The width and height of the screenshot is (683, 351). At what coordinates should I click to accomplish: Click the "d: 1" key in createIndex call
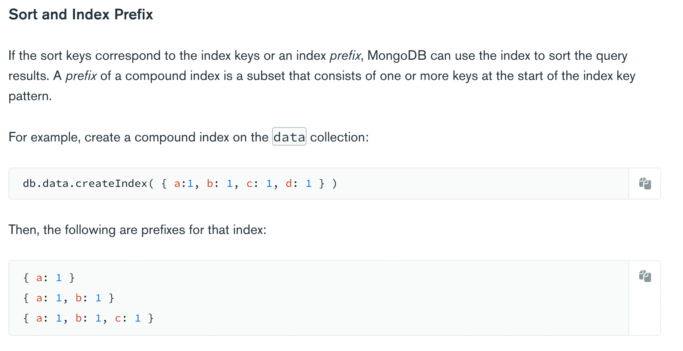point(299,183)
